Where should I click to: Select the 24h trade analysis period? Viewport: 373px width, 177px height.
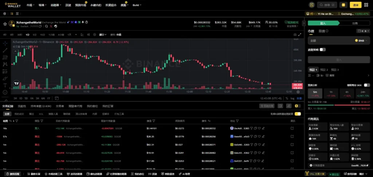point(363,93)
